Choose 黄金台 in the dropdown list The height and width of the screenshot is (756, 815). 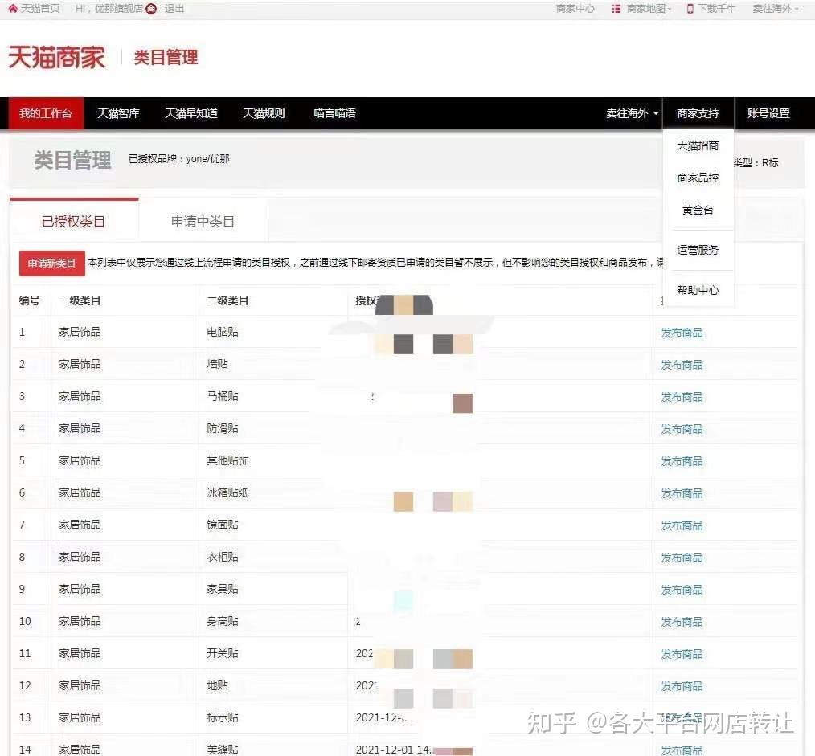pos(698,210)
